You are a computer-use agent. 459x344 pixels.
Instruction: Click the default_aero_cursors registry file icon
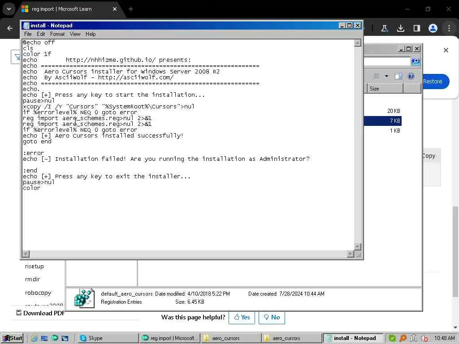pos(84,298)
